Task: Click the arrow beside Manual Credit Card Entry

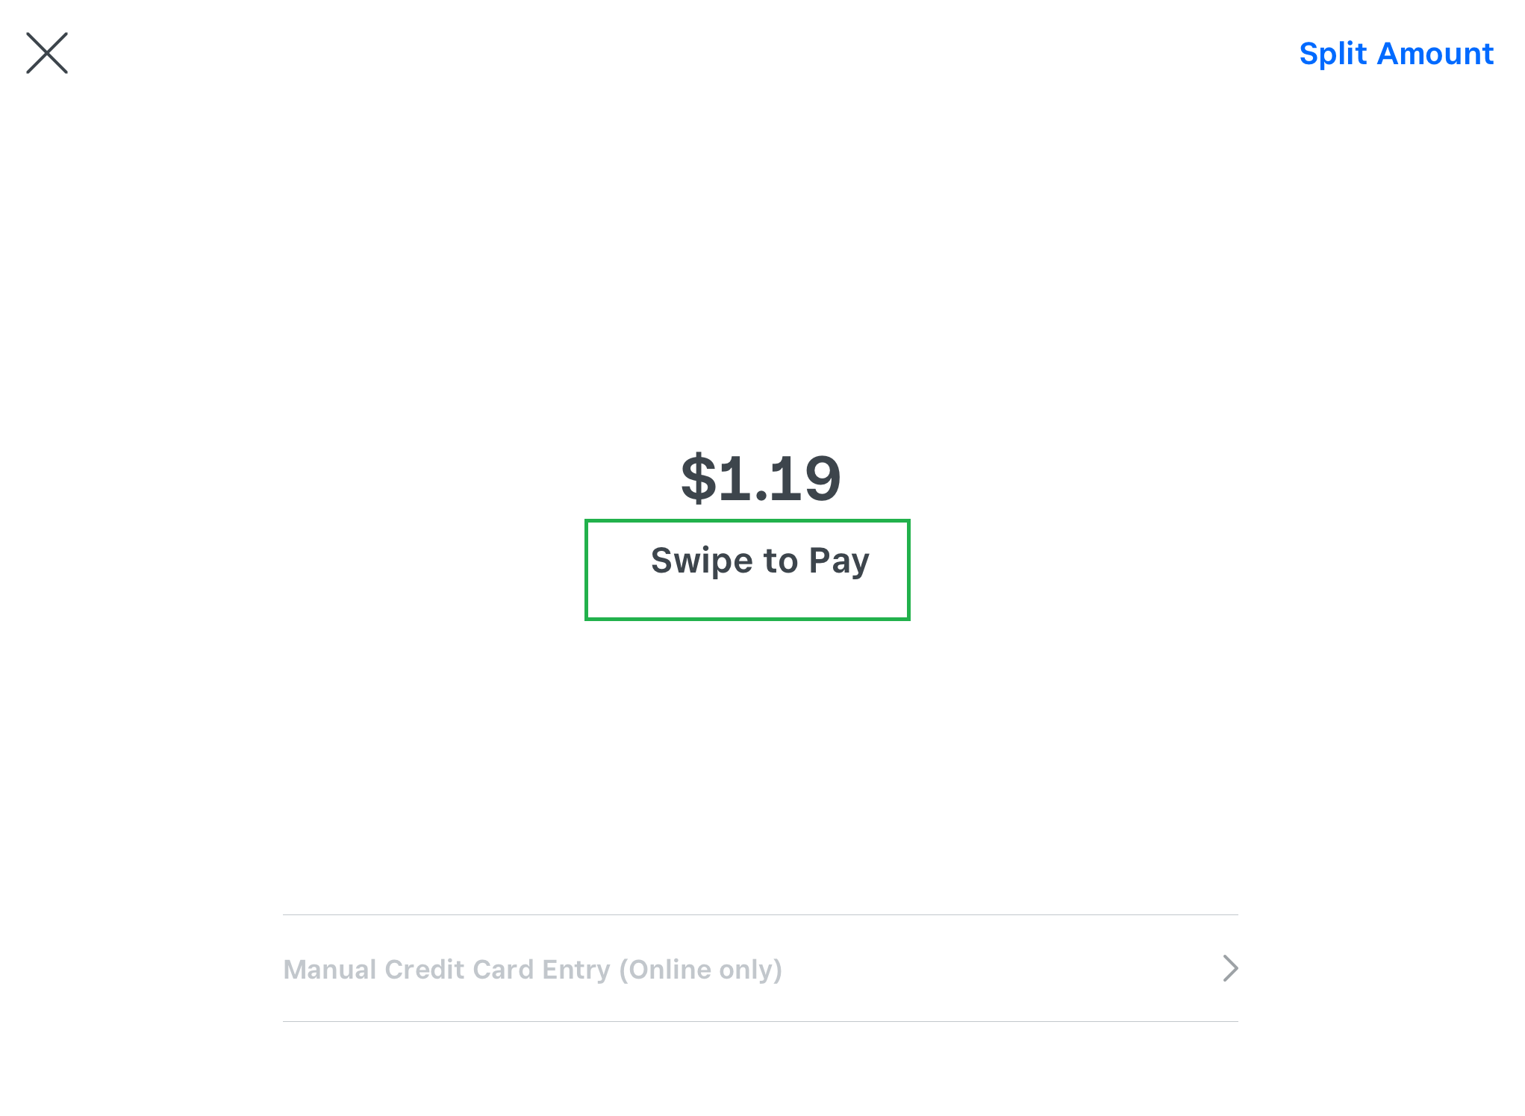Action: [x=1230, y=968]
